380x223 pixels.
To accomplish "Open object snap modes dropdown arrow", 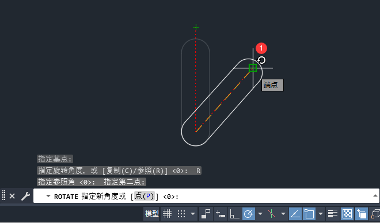I will click(321, 214).
